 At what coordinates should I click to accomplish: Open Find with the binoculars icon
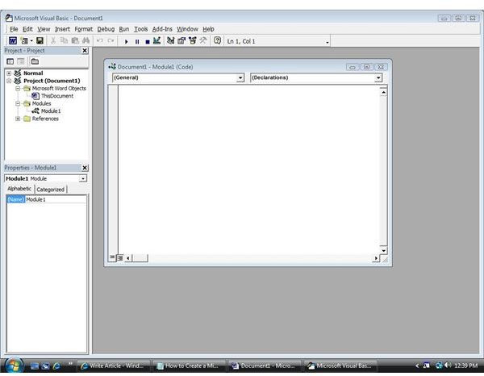[86, 40]
